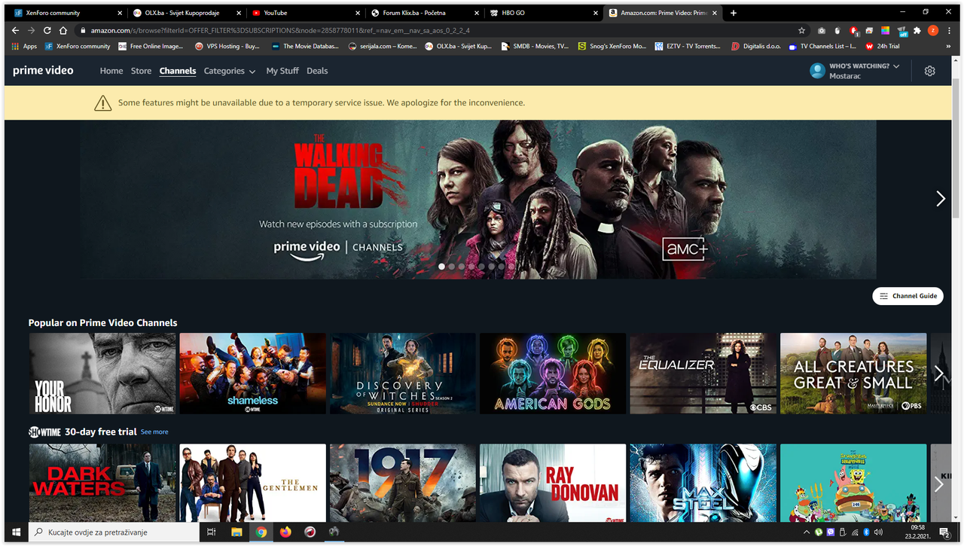This screenshot has width=964, height=546.
Task: Switch to the YouTube tab
Action: pyautogui.click(x=306, y=13)
